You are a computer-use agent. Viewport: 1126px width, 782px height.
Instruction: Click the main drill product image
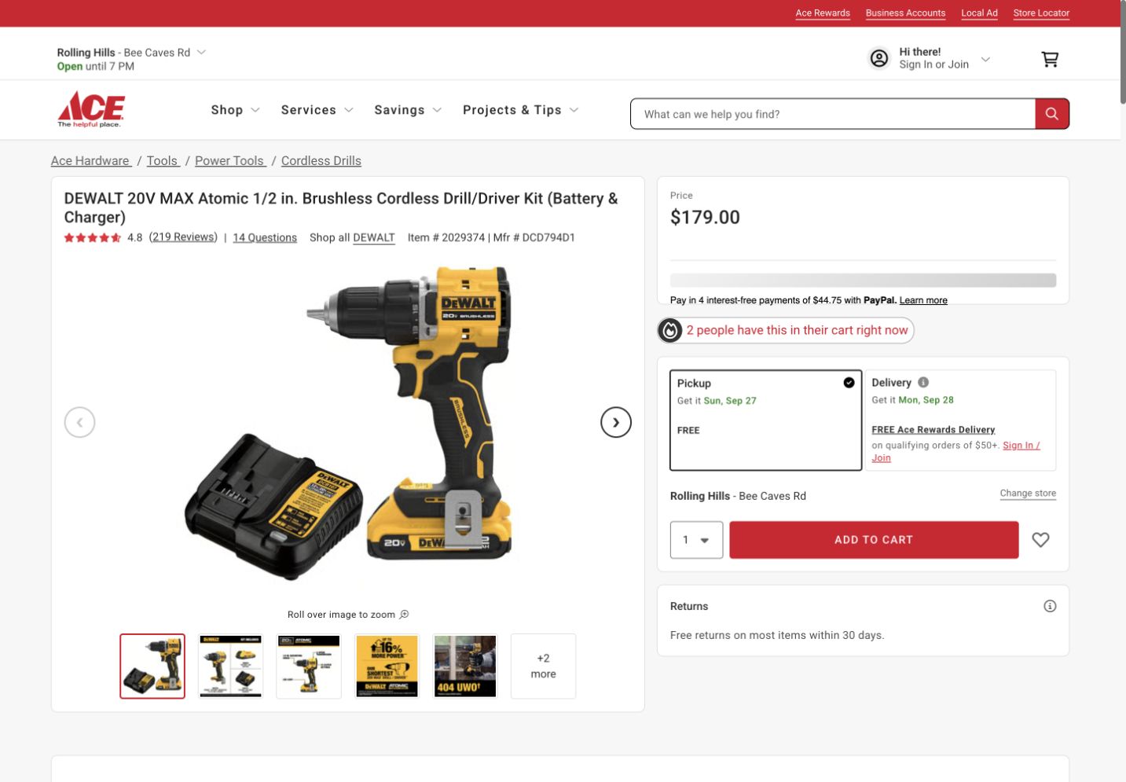[348, 424]
